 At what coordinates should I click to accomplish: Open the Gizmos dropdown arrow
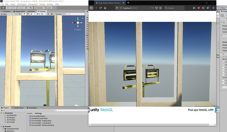click(63, 14)
